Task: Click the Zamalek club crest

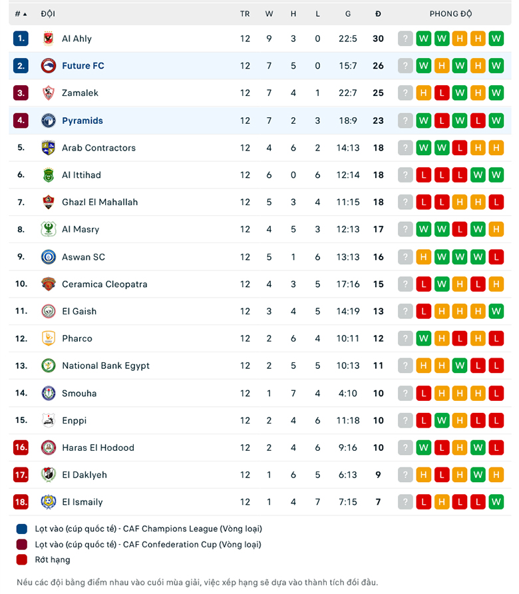Action: pyautogui.click(x=48, y=93)
